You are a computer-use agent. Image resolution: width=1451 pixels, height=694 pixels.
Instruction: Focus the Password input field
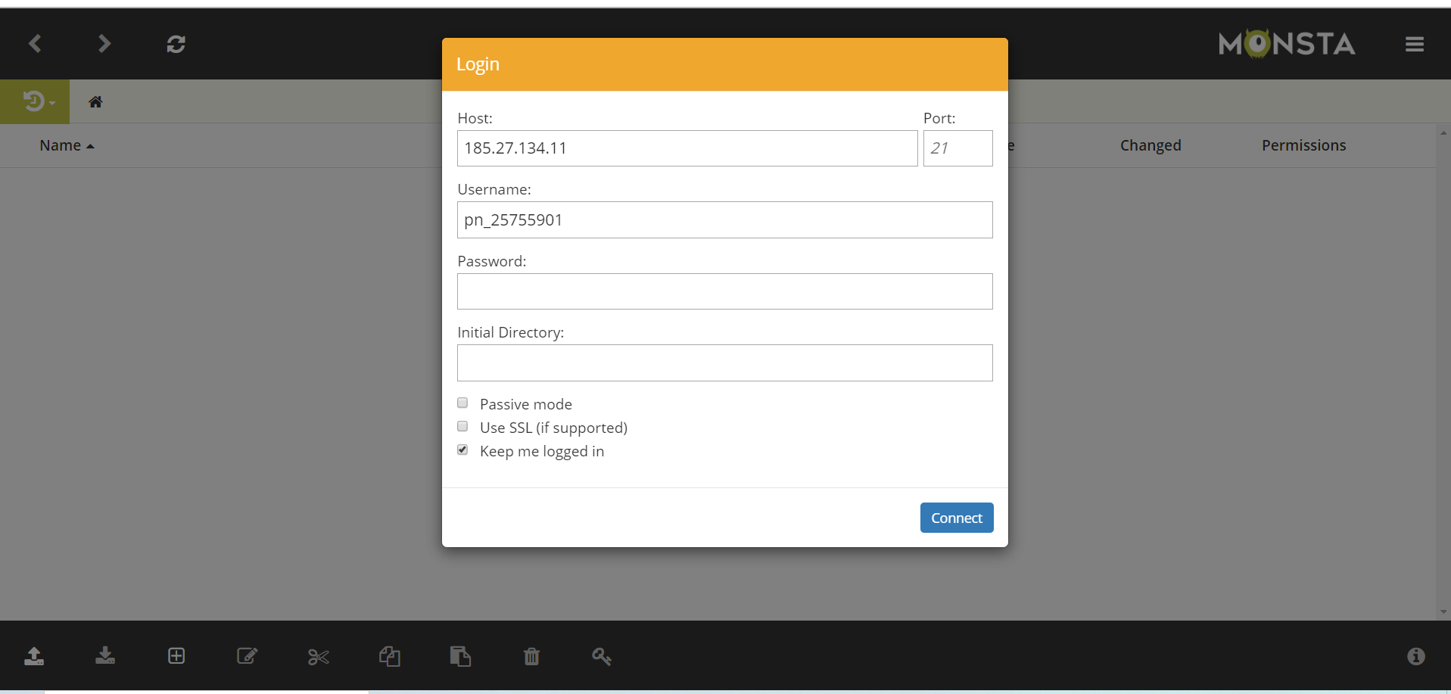coord(725,291)
